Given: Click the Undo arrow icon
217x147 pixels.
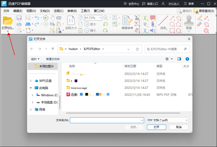Looking at the screenshot, I should [x=37, y=18].
